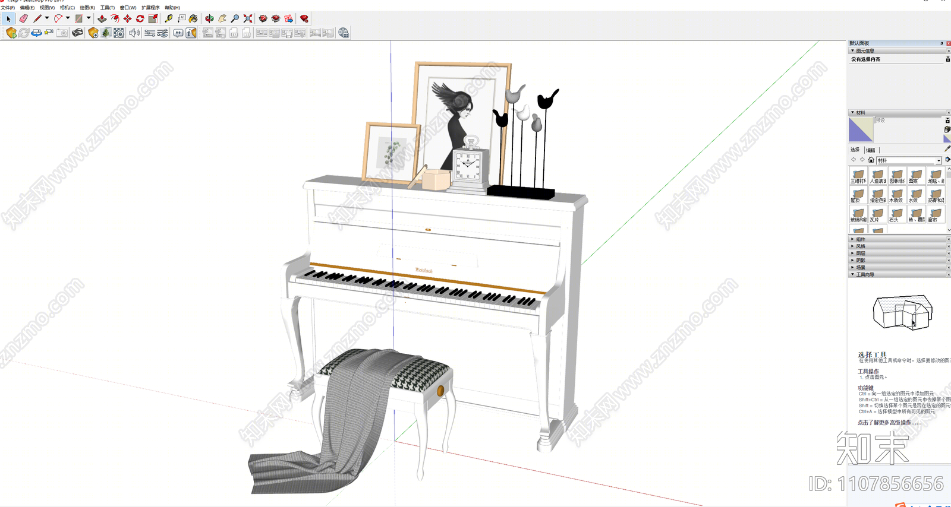Select the Paint Bucket tool

[194, 19]
